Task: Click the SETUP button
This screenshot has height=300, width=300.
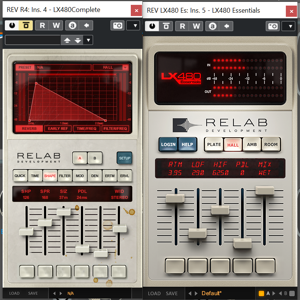Action: tap(124, 158)
